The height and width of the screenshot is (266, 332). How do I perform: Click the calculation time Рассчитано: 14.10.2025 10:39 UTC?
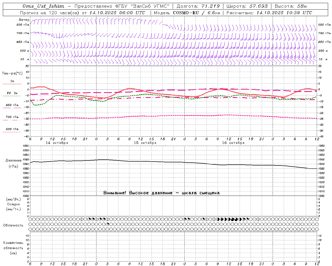(269, 13)
